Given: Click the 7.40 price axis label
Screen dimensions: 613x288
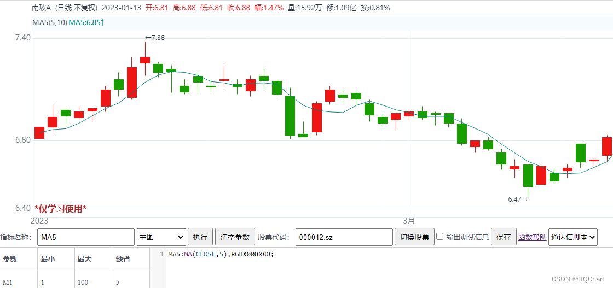Looking at the screenshot, I should tap(22, 38).
